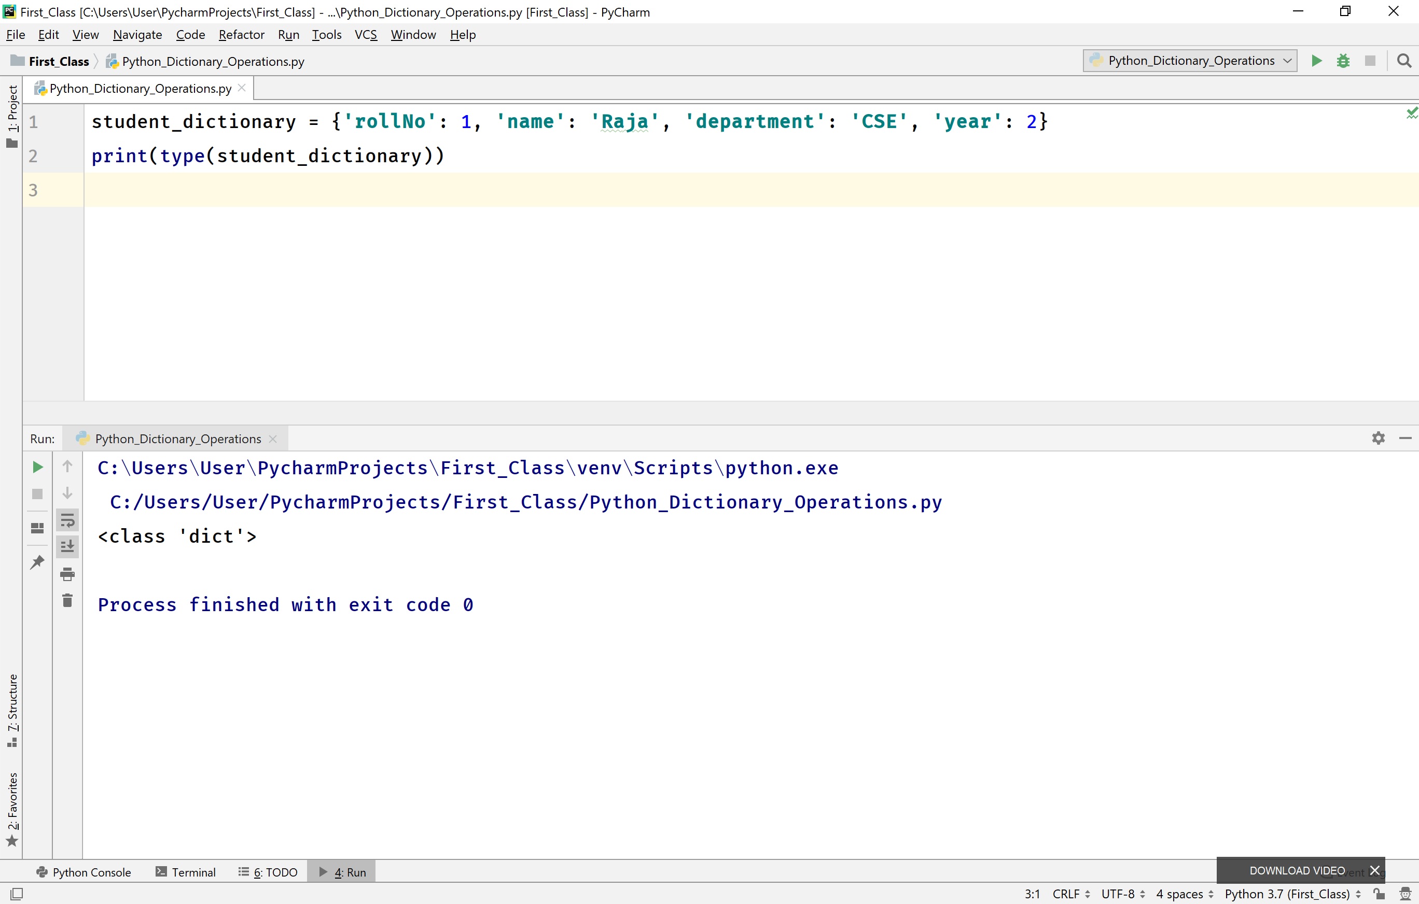Toggle tool window quick access icon

click(17, 894)
